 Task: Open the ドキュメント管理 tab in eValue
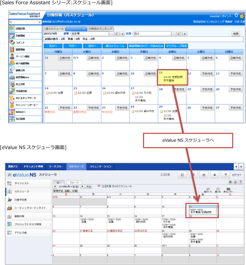click(33, 166)
